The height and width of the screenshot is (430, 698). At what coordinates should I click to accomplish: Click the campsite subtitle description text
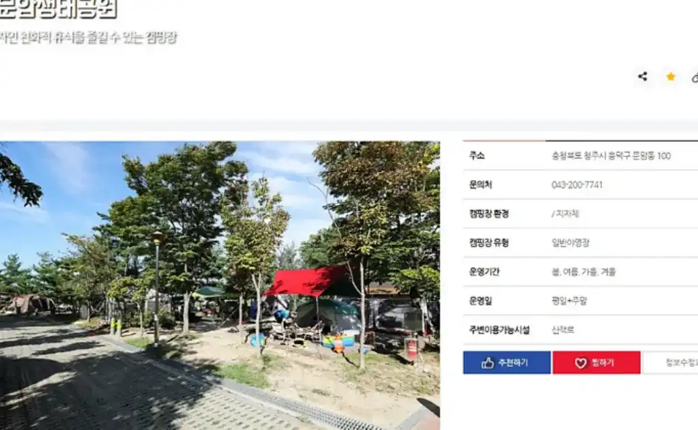tap(88, 38)
